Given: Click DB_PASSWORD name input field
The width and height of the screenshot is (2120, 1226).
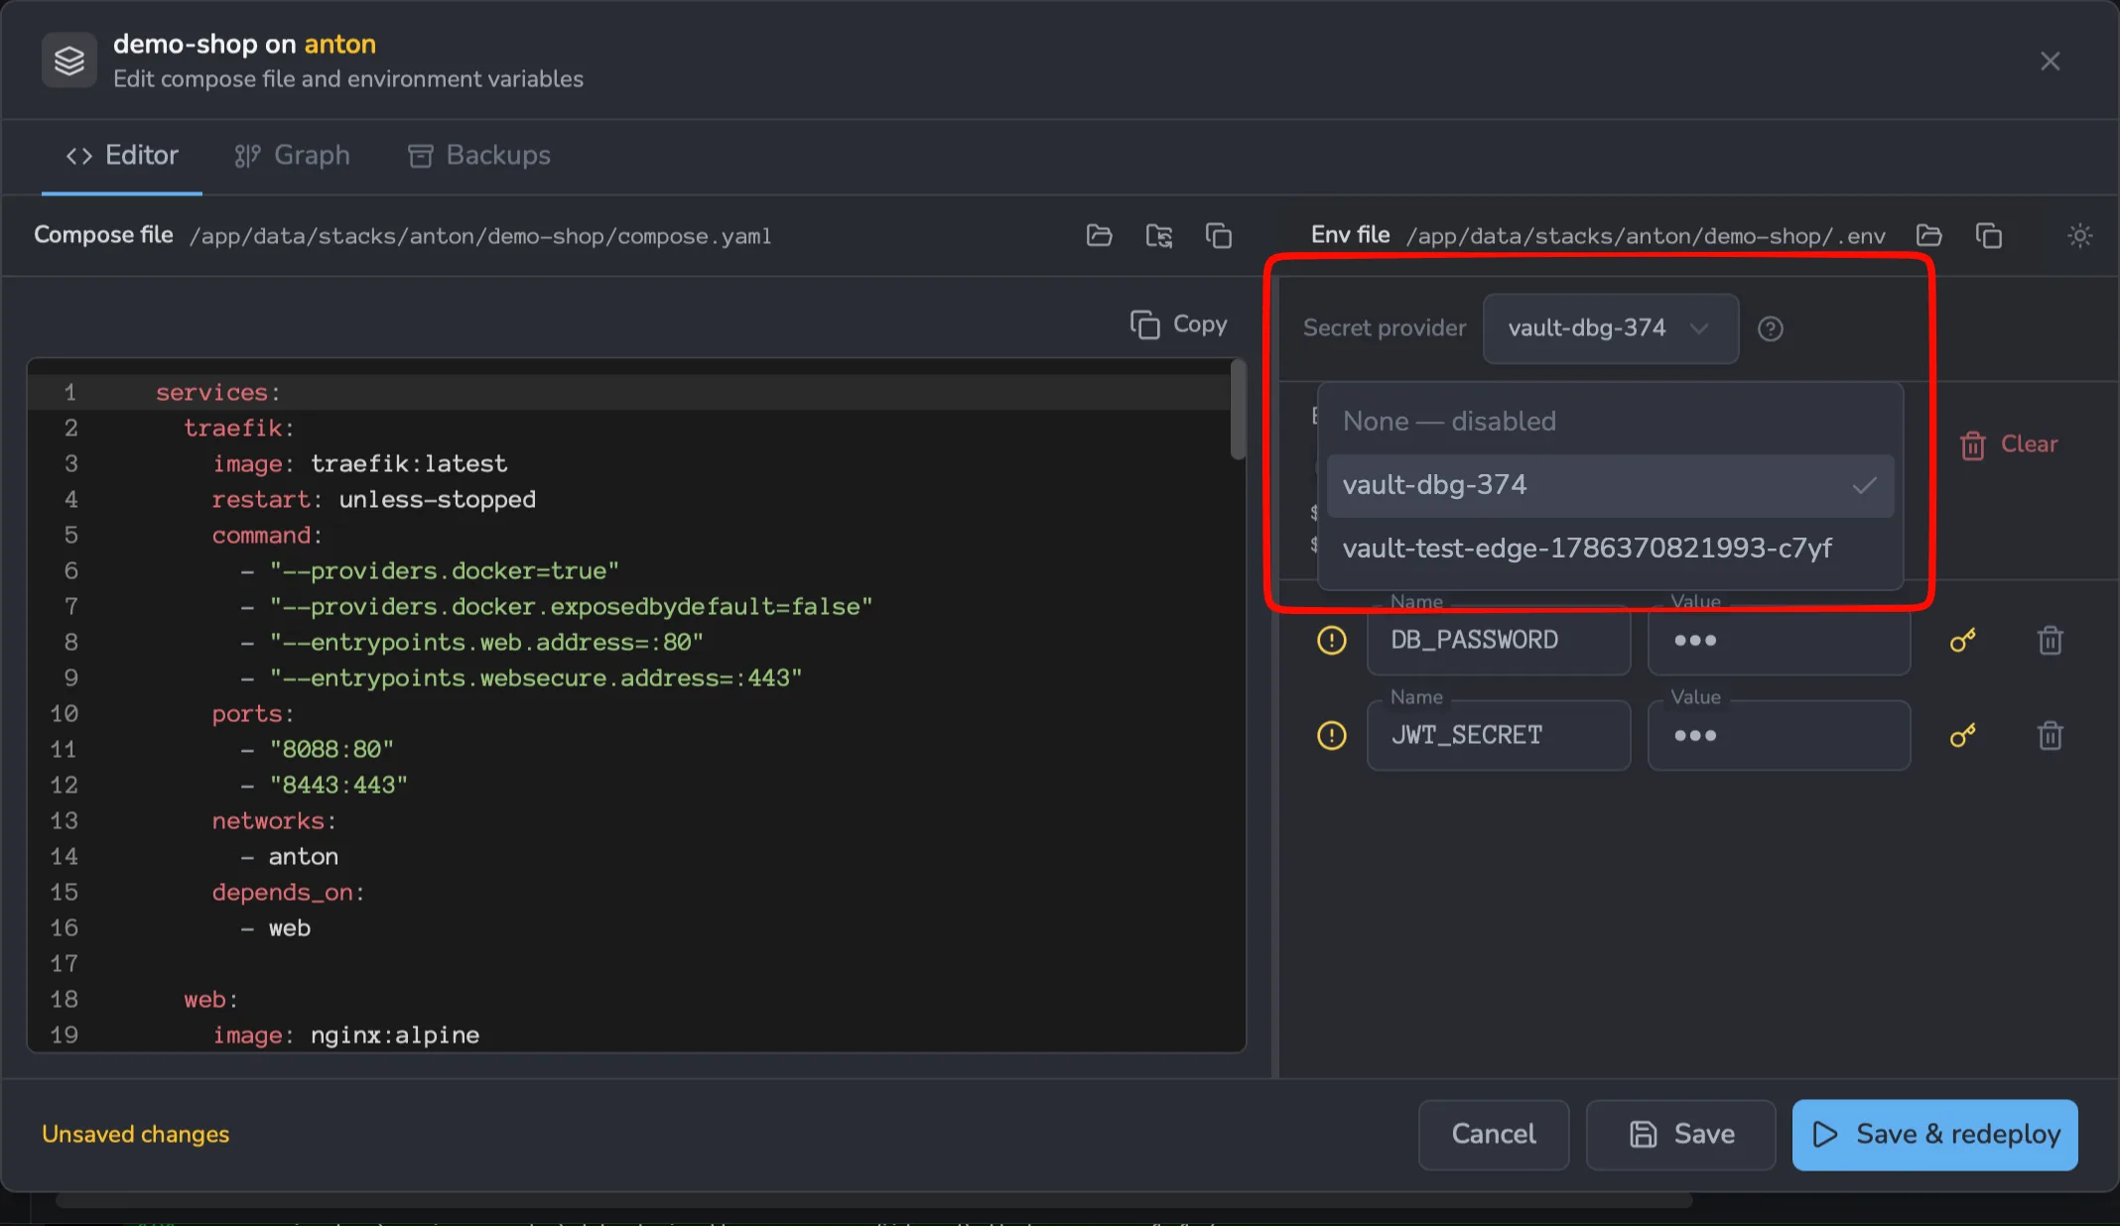Looking at the screenshot, I should click(x=1498, y=641).
